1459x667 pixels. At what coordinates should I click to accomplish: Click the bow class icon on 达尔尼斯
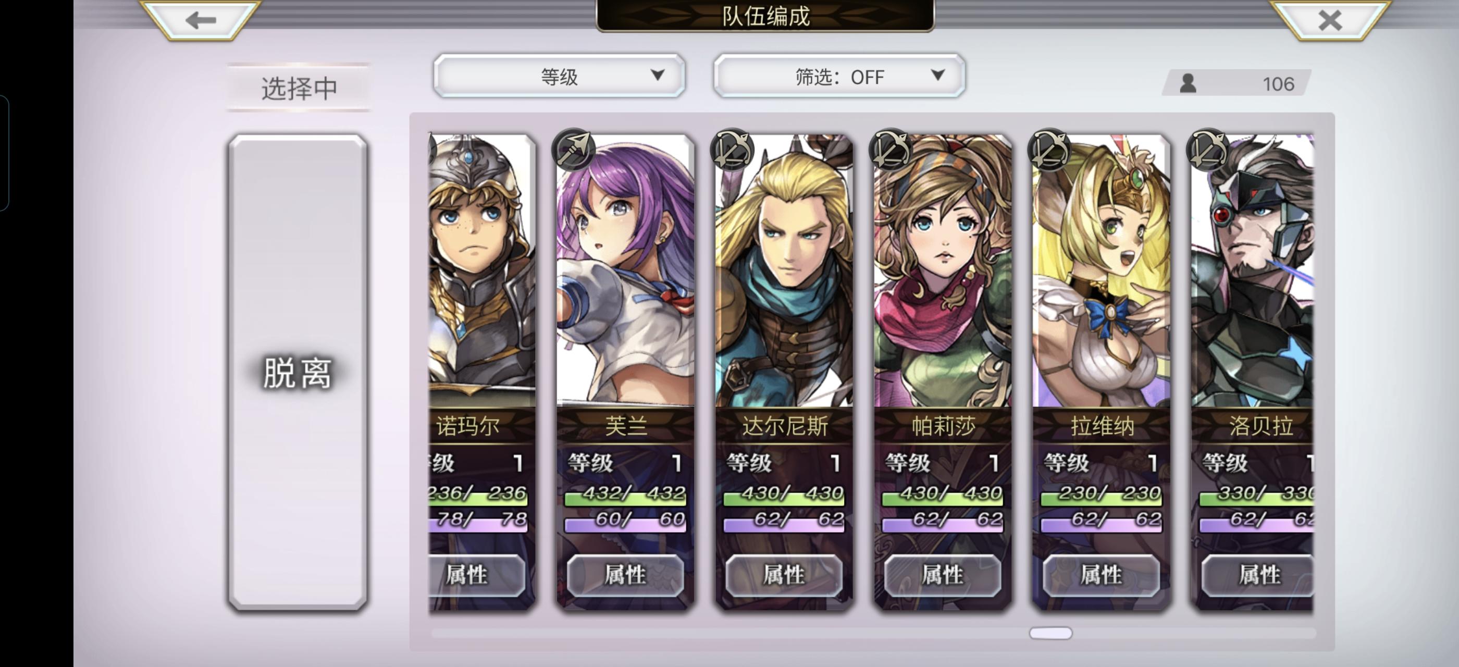[732, 150]
